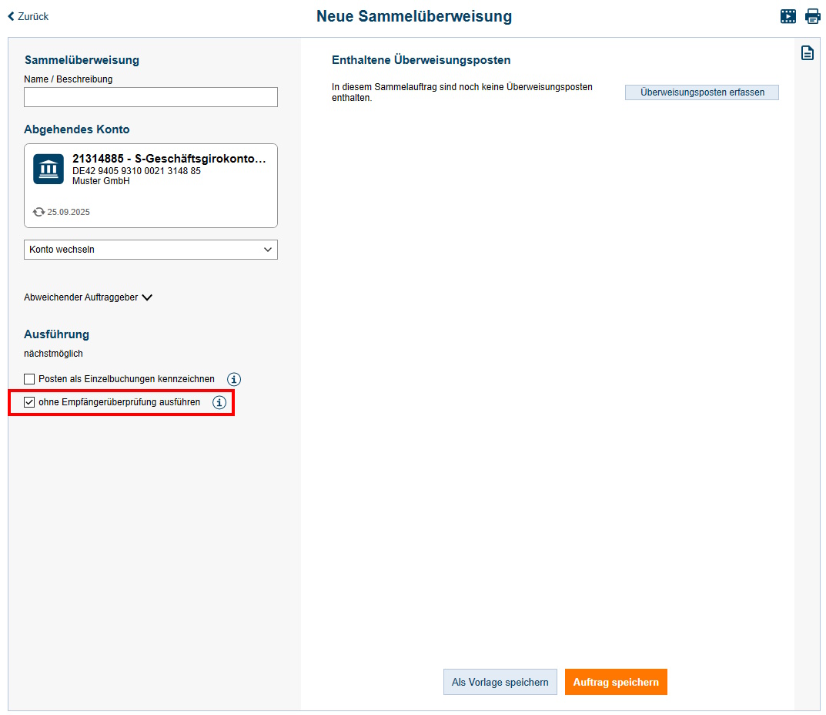Image resolution: width=826 pixels, height=715 pixels.
Task: Click the refresh icon beside 25.09.2025
Action: point(38,212)
